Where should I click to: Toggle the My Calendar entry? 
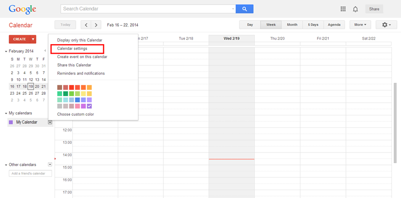click(27, 122)
